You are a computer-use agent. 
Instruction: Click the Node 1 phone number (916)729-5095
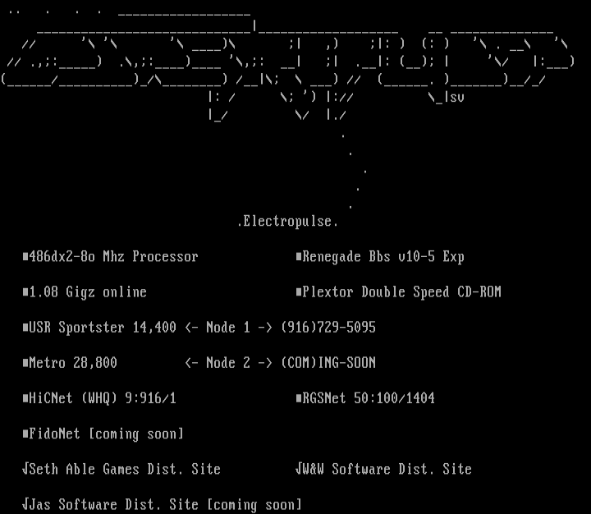[x=328, y=328]
